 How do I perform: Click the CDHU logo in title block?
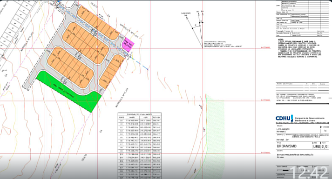(285, 118)
